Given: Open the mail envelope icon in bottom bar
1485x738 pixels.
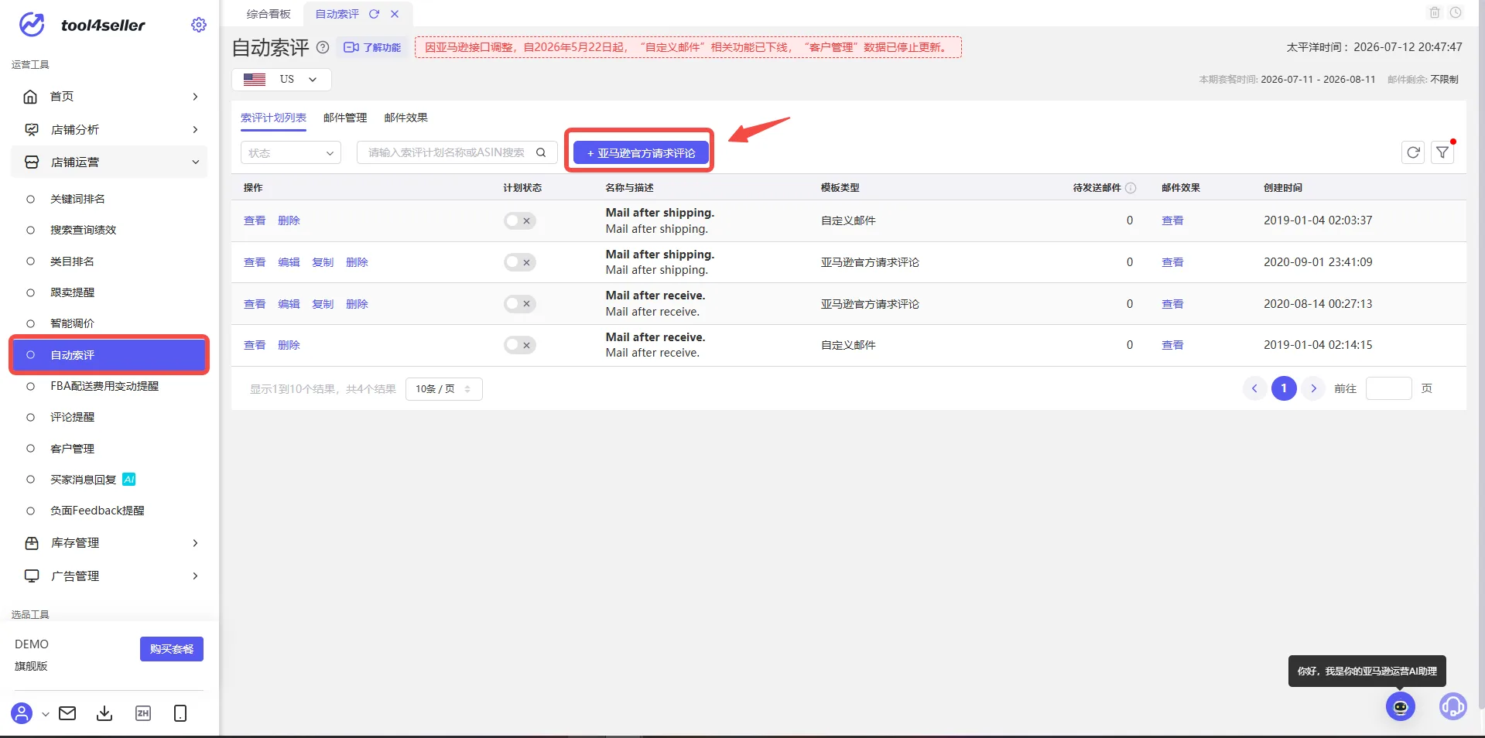Looking at the screenshot, I should [67, 713].
